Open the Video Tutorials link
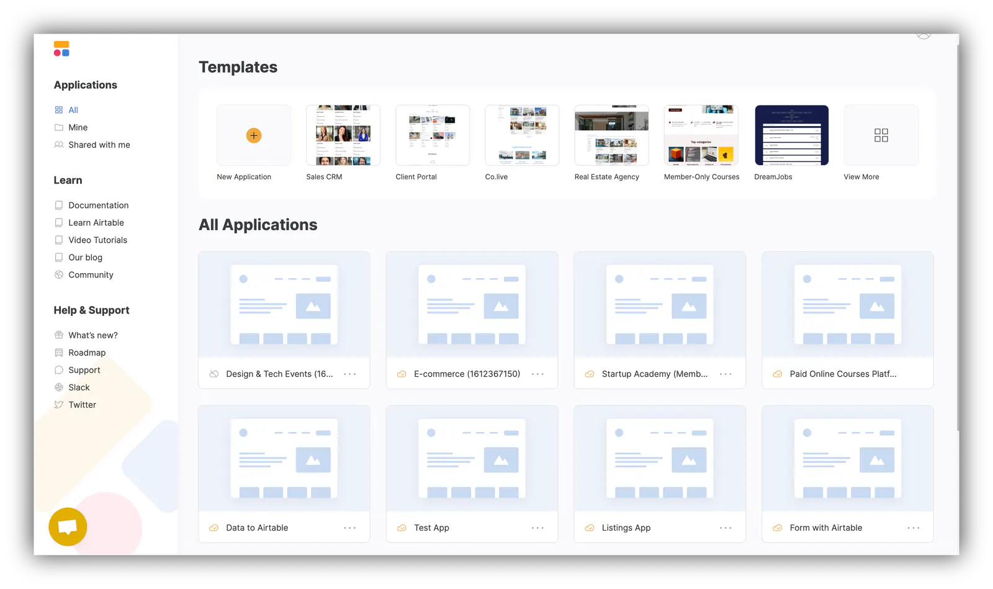 point(97,240)
